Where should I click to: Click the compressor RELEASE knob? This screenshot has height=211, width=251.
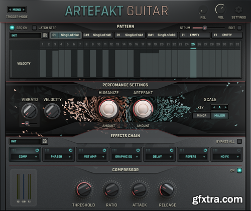point(167,189)
